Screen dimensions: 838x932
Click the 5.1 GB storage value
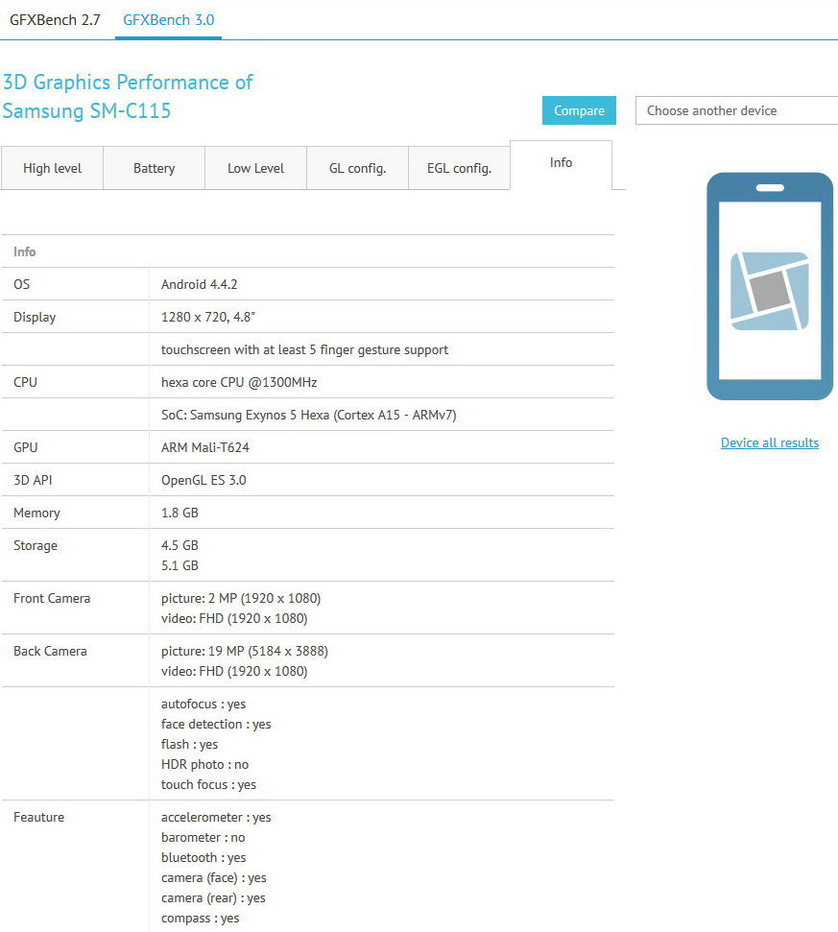click(x=180, y=565)
